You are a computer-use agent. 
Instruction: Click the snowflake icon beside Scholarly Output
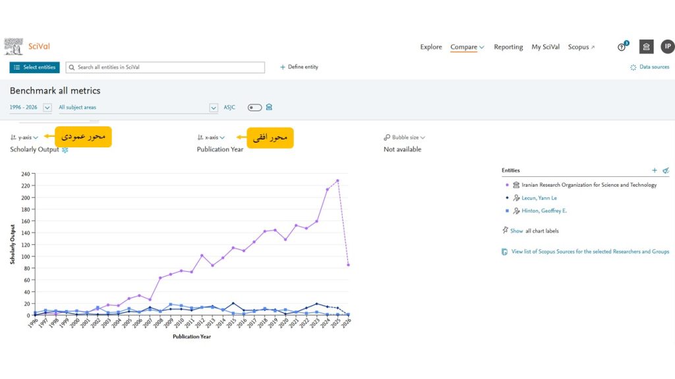65,150
